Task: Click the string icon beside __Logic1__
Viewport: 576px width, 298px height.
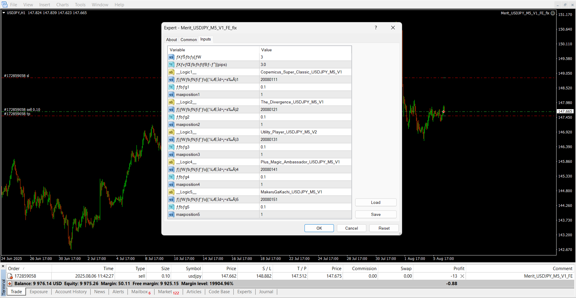Action: 171,72
